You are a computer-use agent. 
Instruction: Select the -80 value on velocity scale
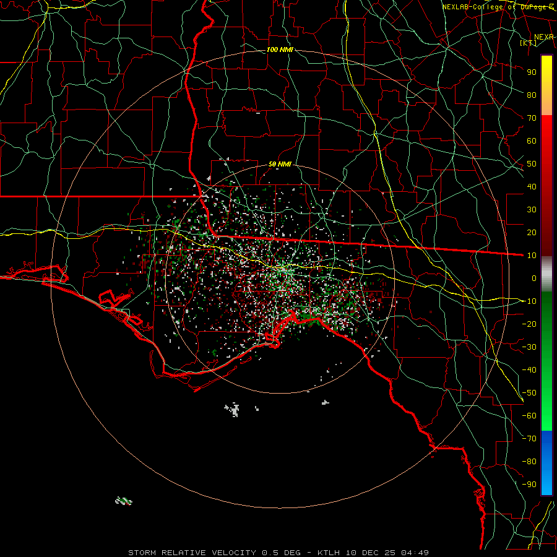click(x=529, y=462)
